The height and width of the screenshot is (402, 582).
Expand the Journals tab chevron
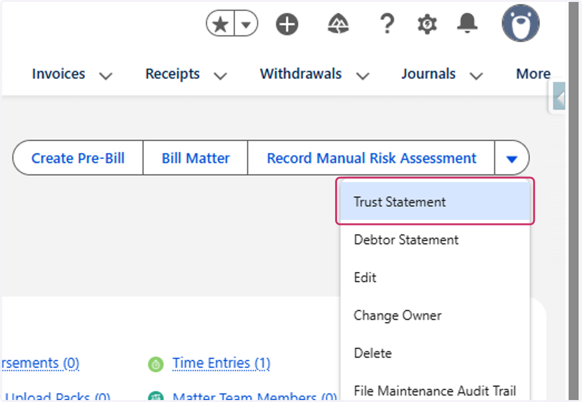pos(477,76)
